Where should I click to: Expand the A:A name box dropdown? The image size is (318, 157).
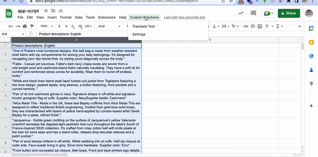pos(23,34)
